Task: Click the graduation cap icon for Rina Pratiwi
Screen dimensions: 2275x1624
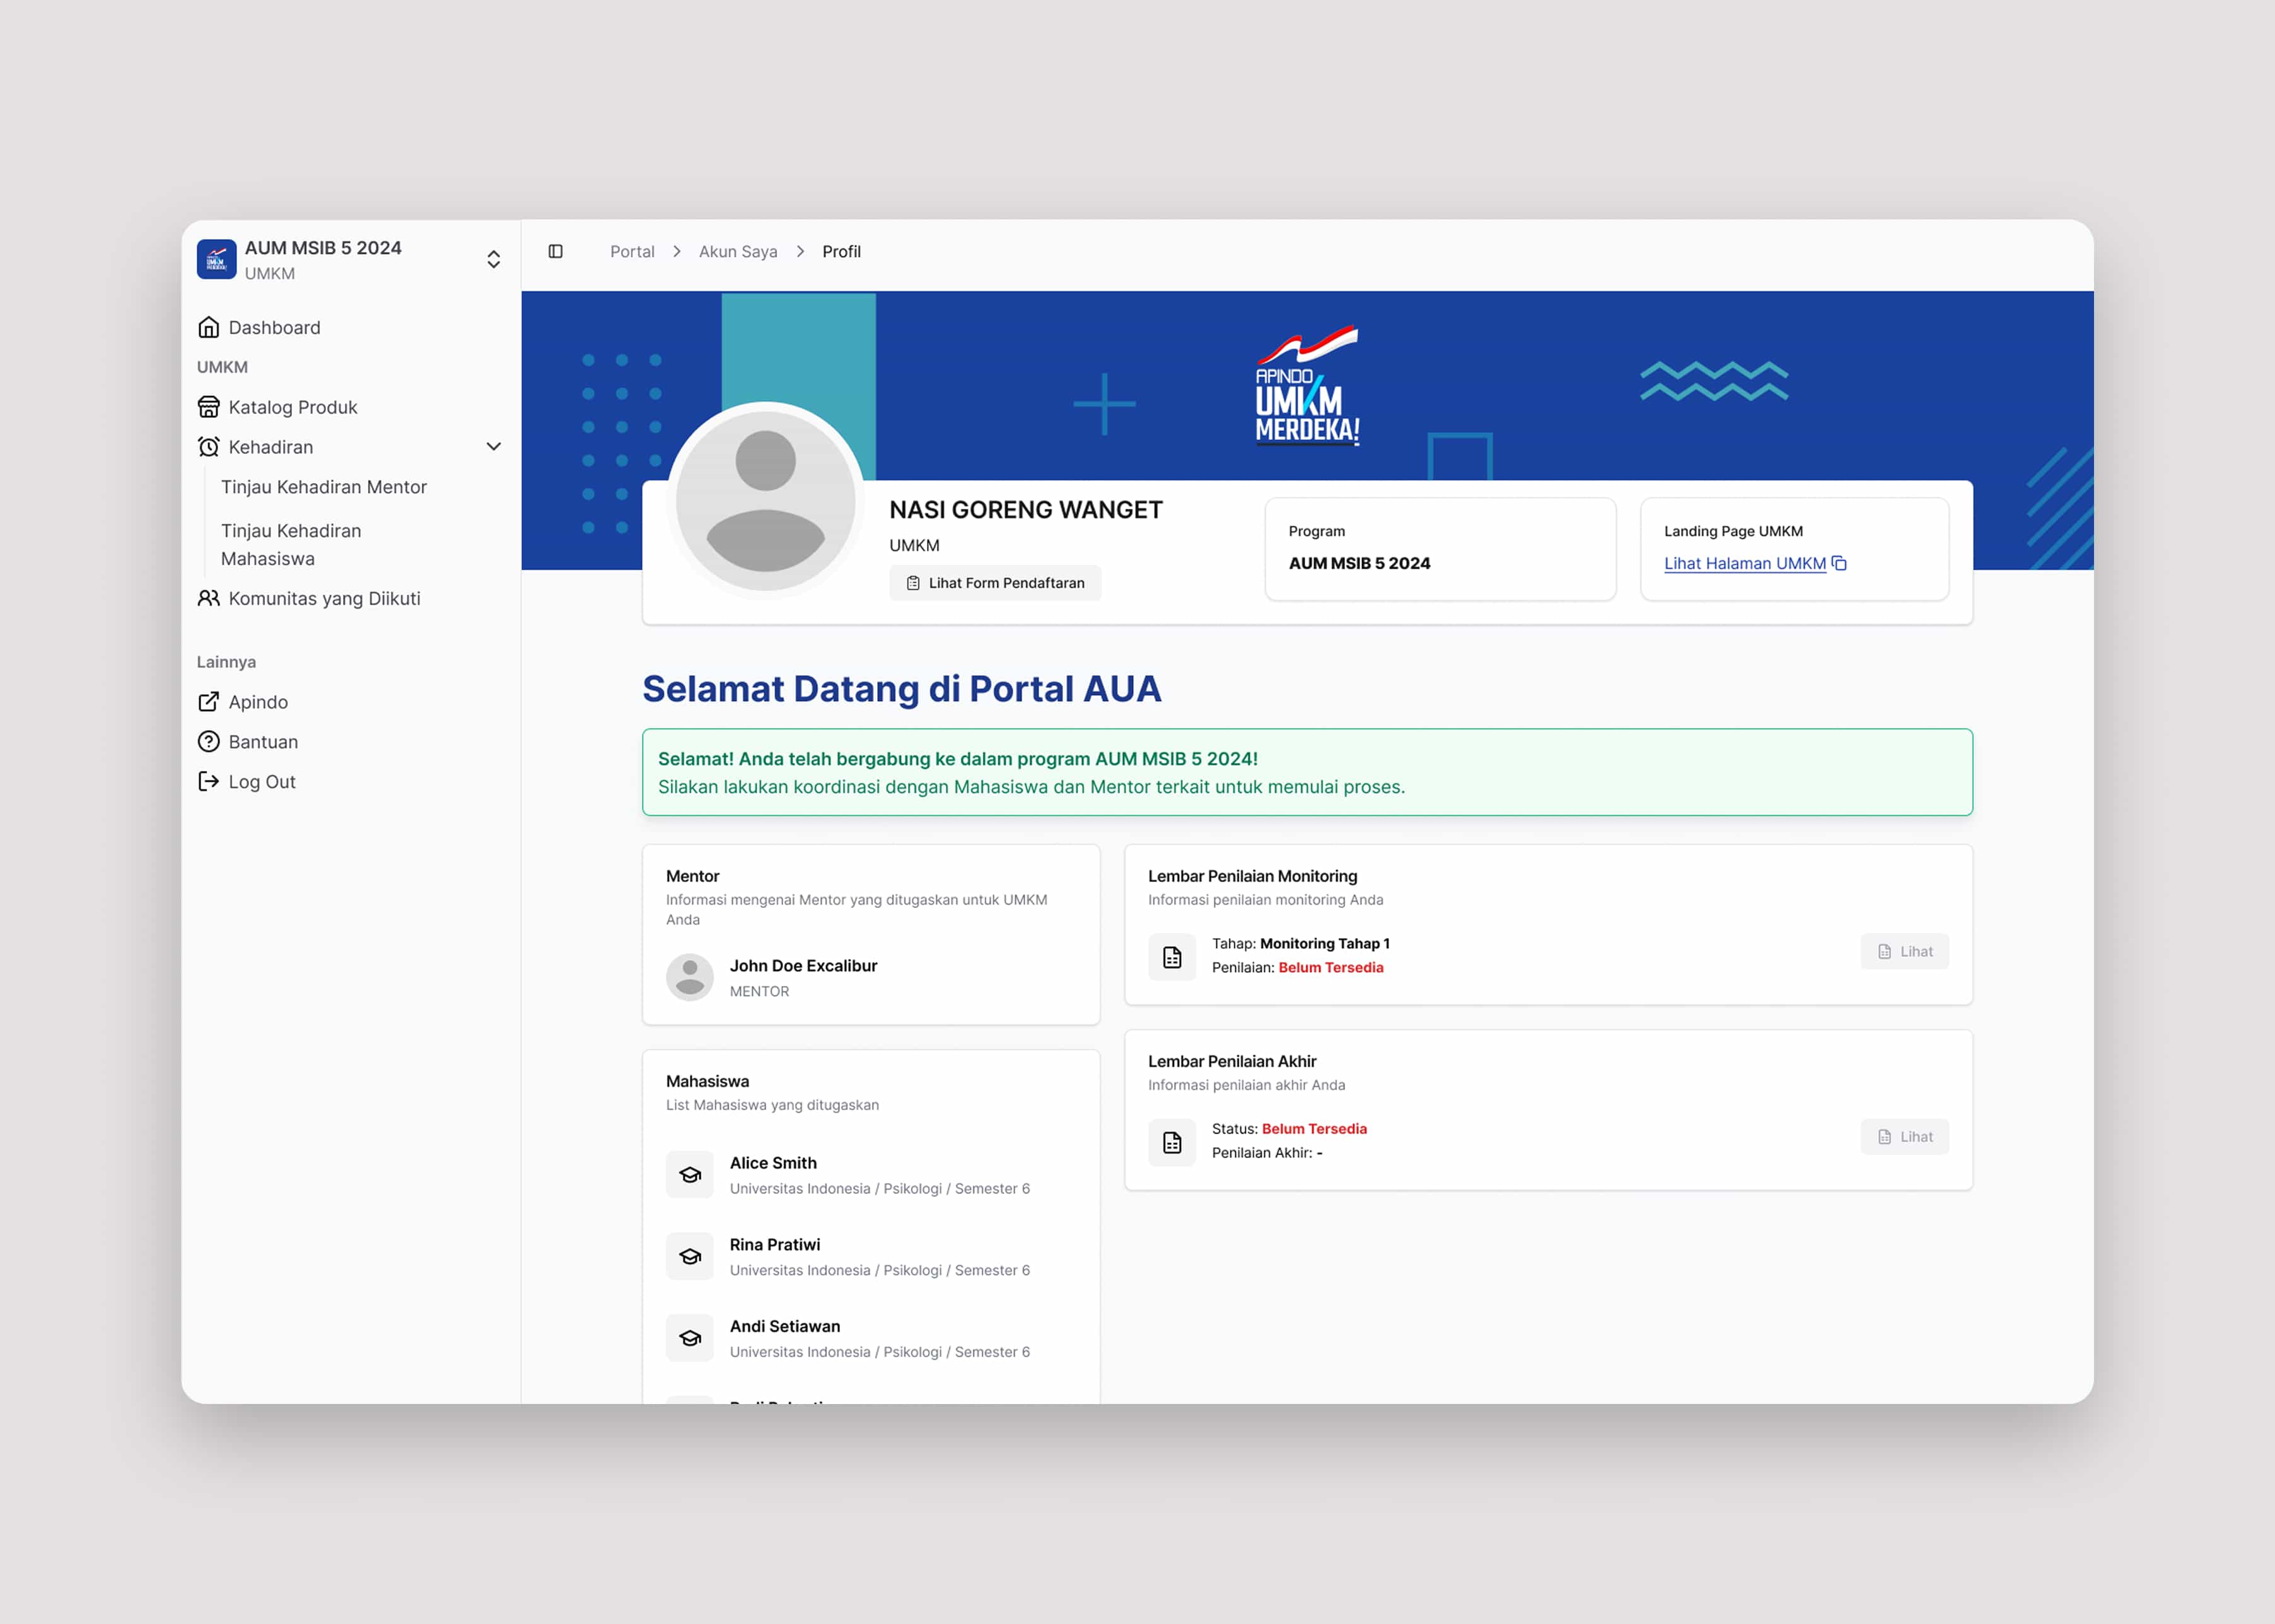Action: point(690,1256)
